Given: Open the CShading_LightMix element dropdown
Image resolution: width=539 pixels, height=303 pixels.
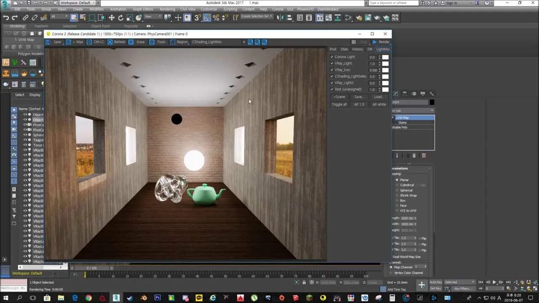Looking at the screenshot, I should (x=243, y=42).
